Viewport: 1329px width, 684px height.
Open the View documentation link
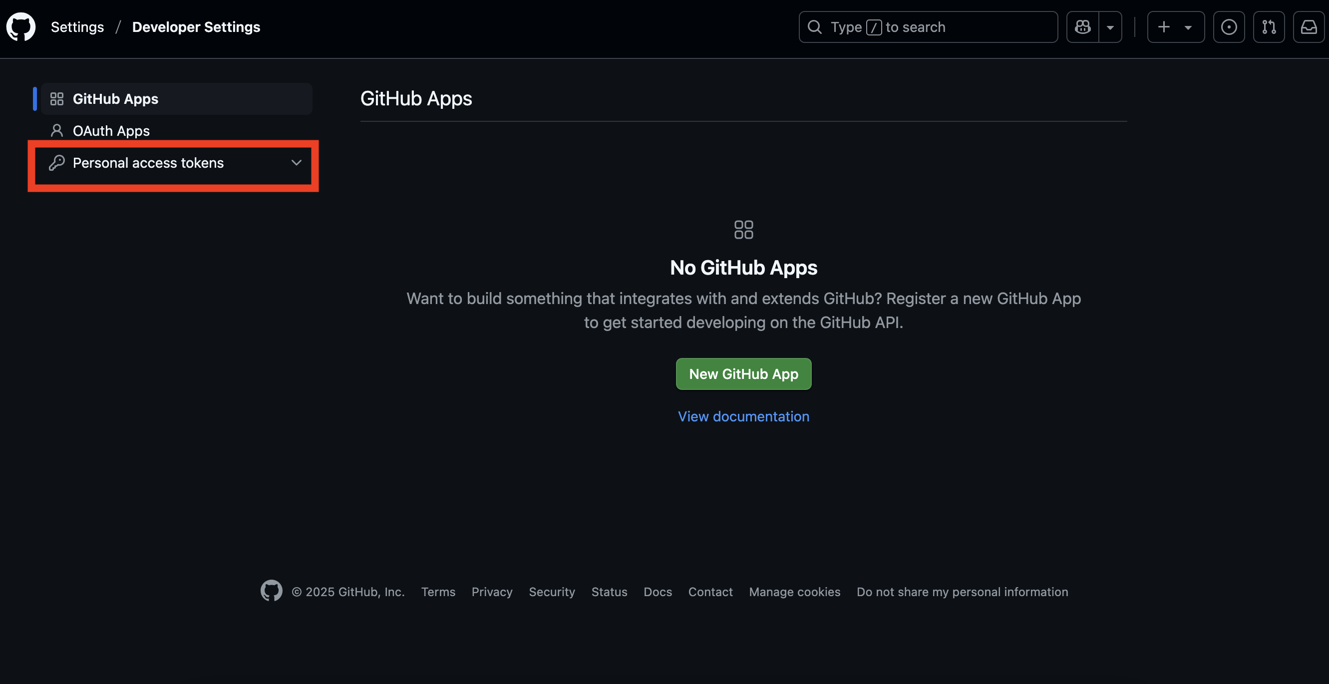click(743, 416)
